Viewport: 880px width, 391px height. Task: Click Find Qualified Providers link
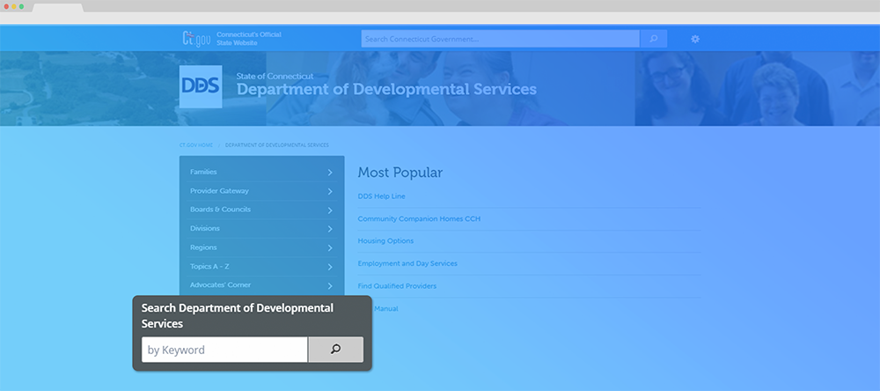point(397,285)
